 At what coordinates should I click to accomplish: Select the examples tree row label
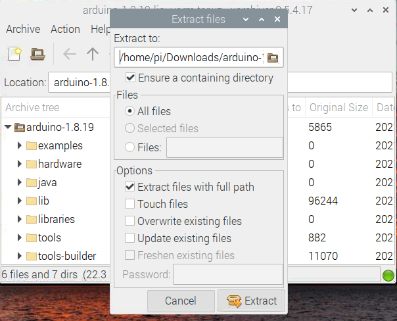(60, 145)
